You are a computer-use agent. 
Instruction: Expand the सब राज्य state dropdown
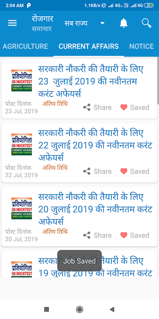85,23
